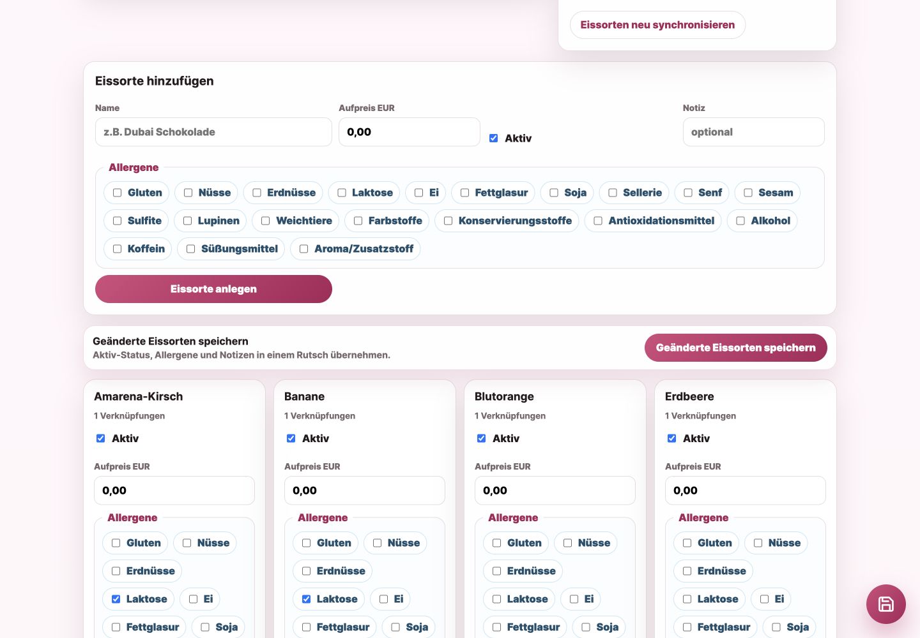Toggle Aktiv checkbox in add form

(493, 138)
